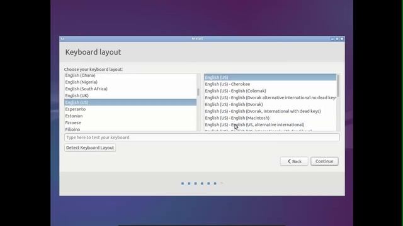Select Dvorak alternative international no dead keys
Image resolution: width=403 pixels, height=226 pixels.
coord(270,98)
